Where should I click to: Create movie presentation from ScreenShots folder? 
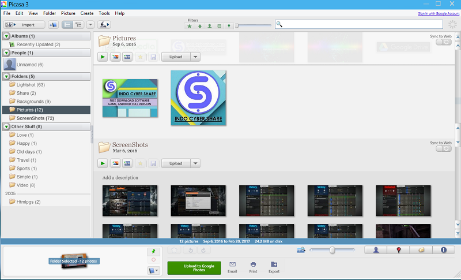click(x=127, y=163)
